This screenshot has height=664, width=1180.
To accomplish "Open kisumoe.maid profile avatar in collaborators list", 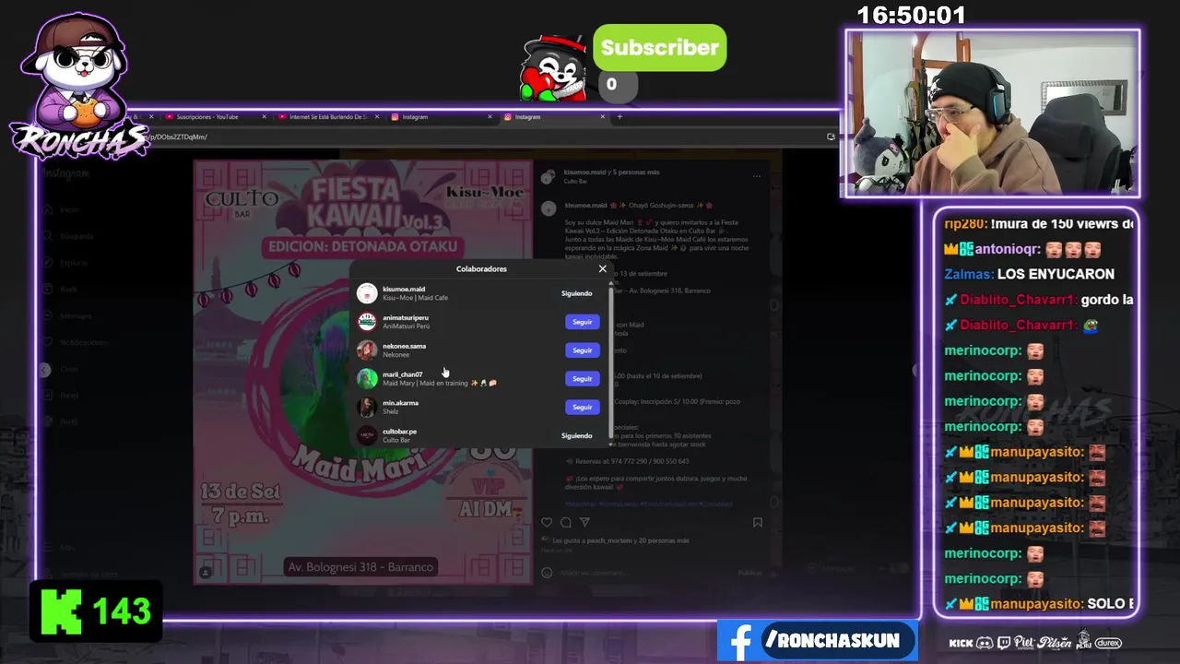I will click(x=367, y=293).
